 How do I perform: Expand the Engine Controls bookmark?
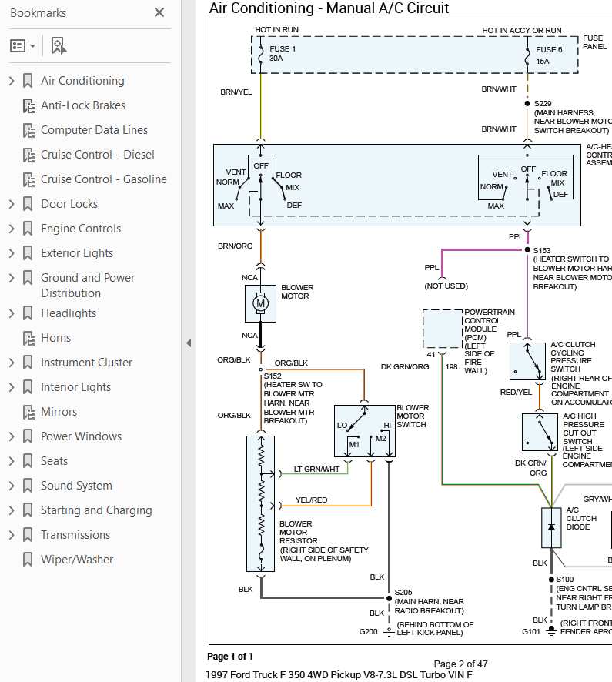tap(12, 229)
